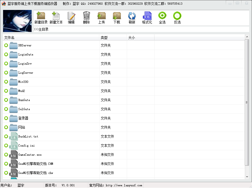Toggle the selection circle for Mir200
252x188 pixels.
click(x=6, y=82)
